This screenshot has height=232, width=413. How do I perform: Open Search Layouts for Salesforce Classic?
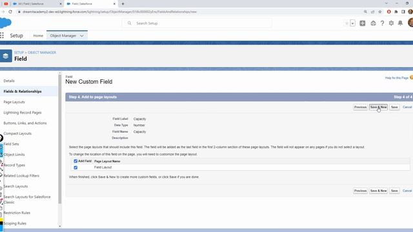(27, 199)
